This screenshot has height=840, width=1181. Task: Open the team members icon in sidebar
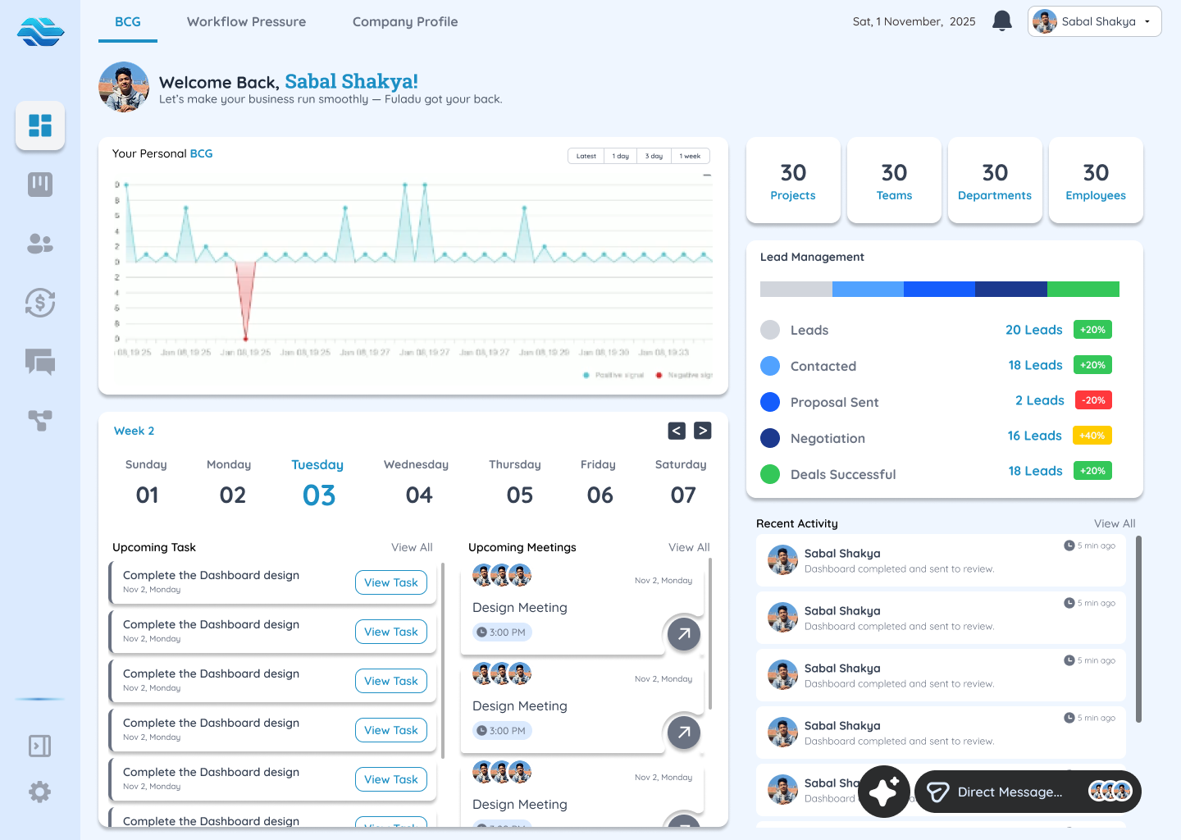40,244
